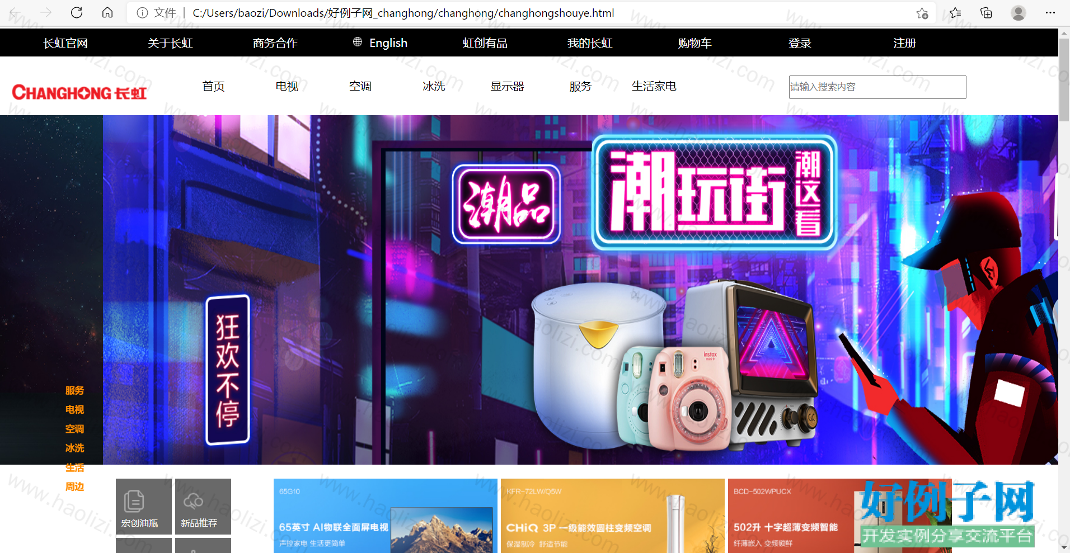Screen dimensions: 1070x553
Task: Click the page scrollbar down arrow
Action: pos(1064,548)
